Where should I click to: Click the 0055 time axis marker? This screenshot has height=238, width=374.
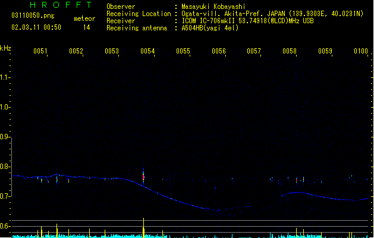[x=183, y=51]
